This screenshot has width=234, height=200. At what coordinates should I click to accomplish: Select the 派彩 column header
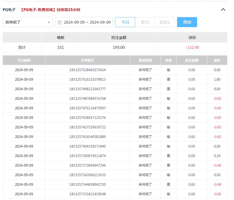pyautogui.click(x=217, y=60)
